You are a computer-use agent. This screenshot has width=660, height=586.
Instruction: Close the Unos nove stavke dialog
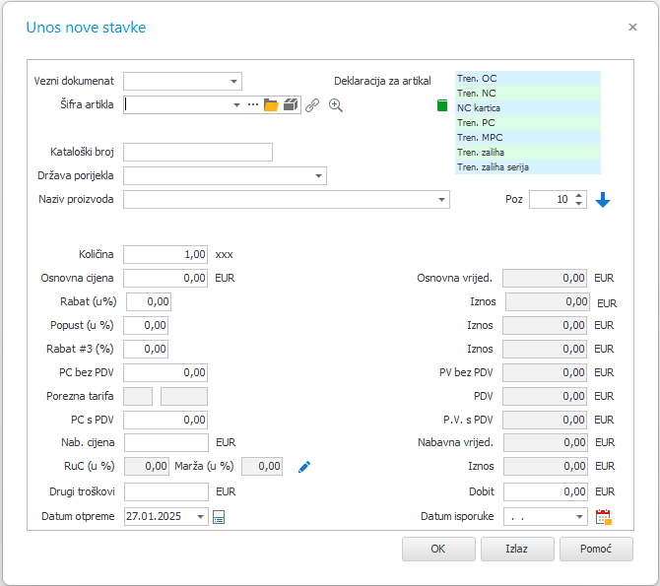tap(632, 28)
